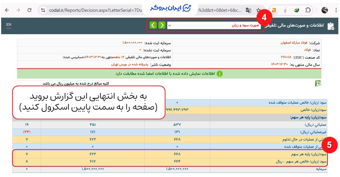Click ۶۶۸ in the عملیات در حال تداوم row

click(177, 139)
